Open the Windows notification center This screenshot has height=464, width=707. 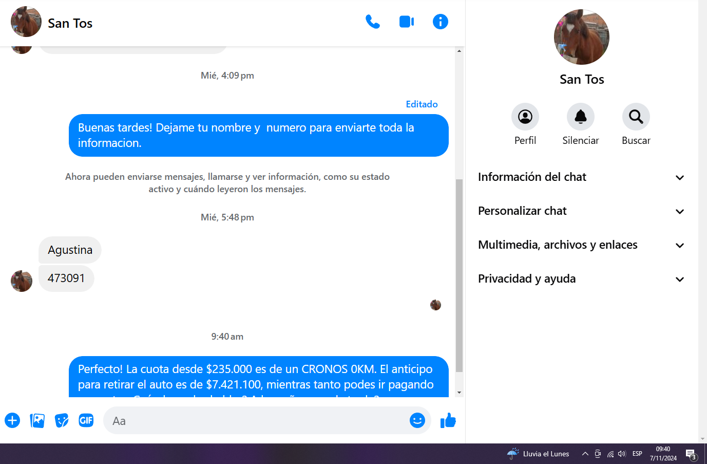(x=691, y=454)
